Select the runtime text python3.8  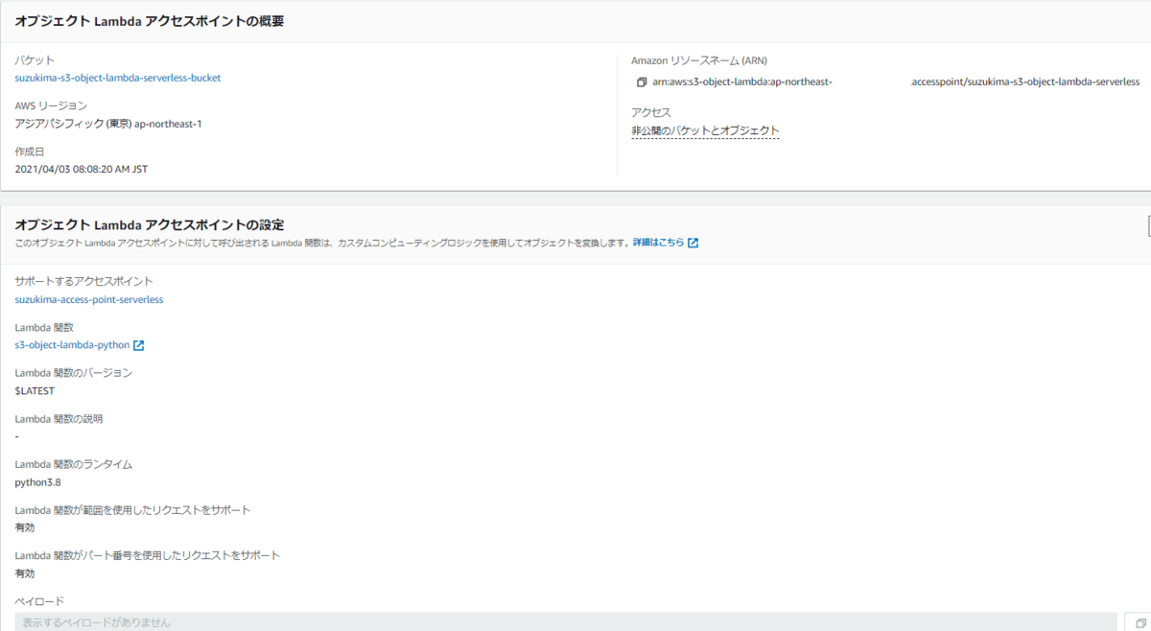click(x=35, y=481)
